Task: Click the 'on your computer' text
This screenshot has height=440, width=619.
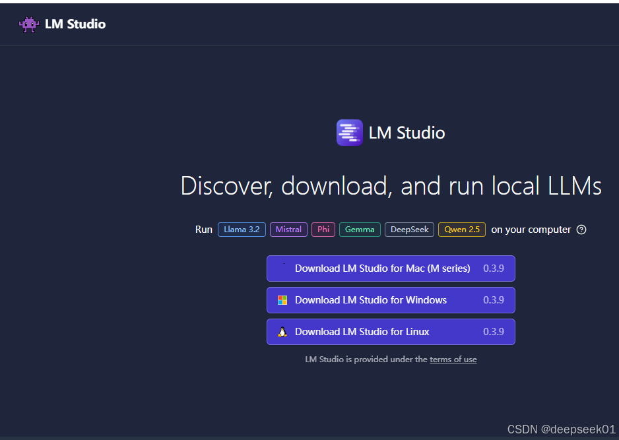Action: click(x=531, y=230)
